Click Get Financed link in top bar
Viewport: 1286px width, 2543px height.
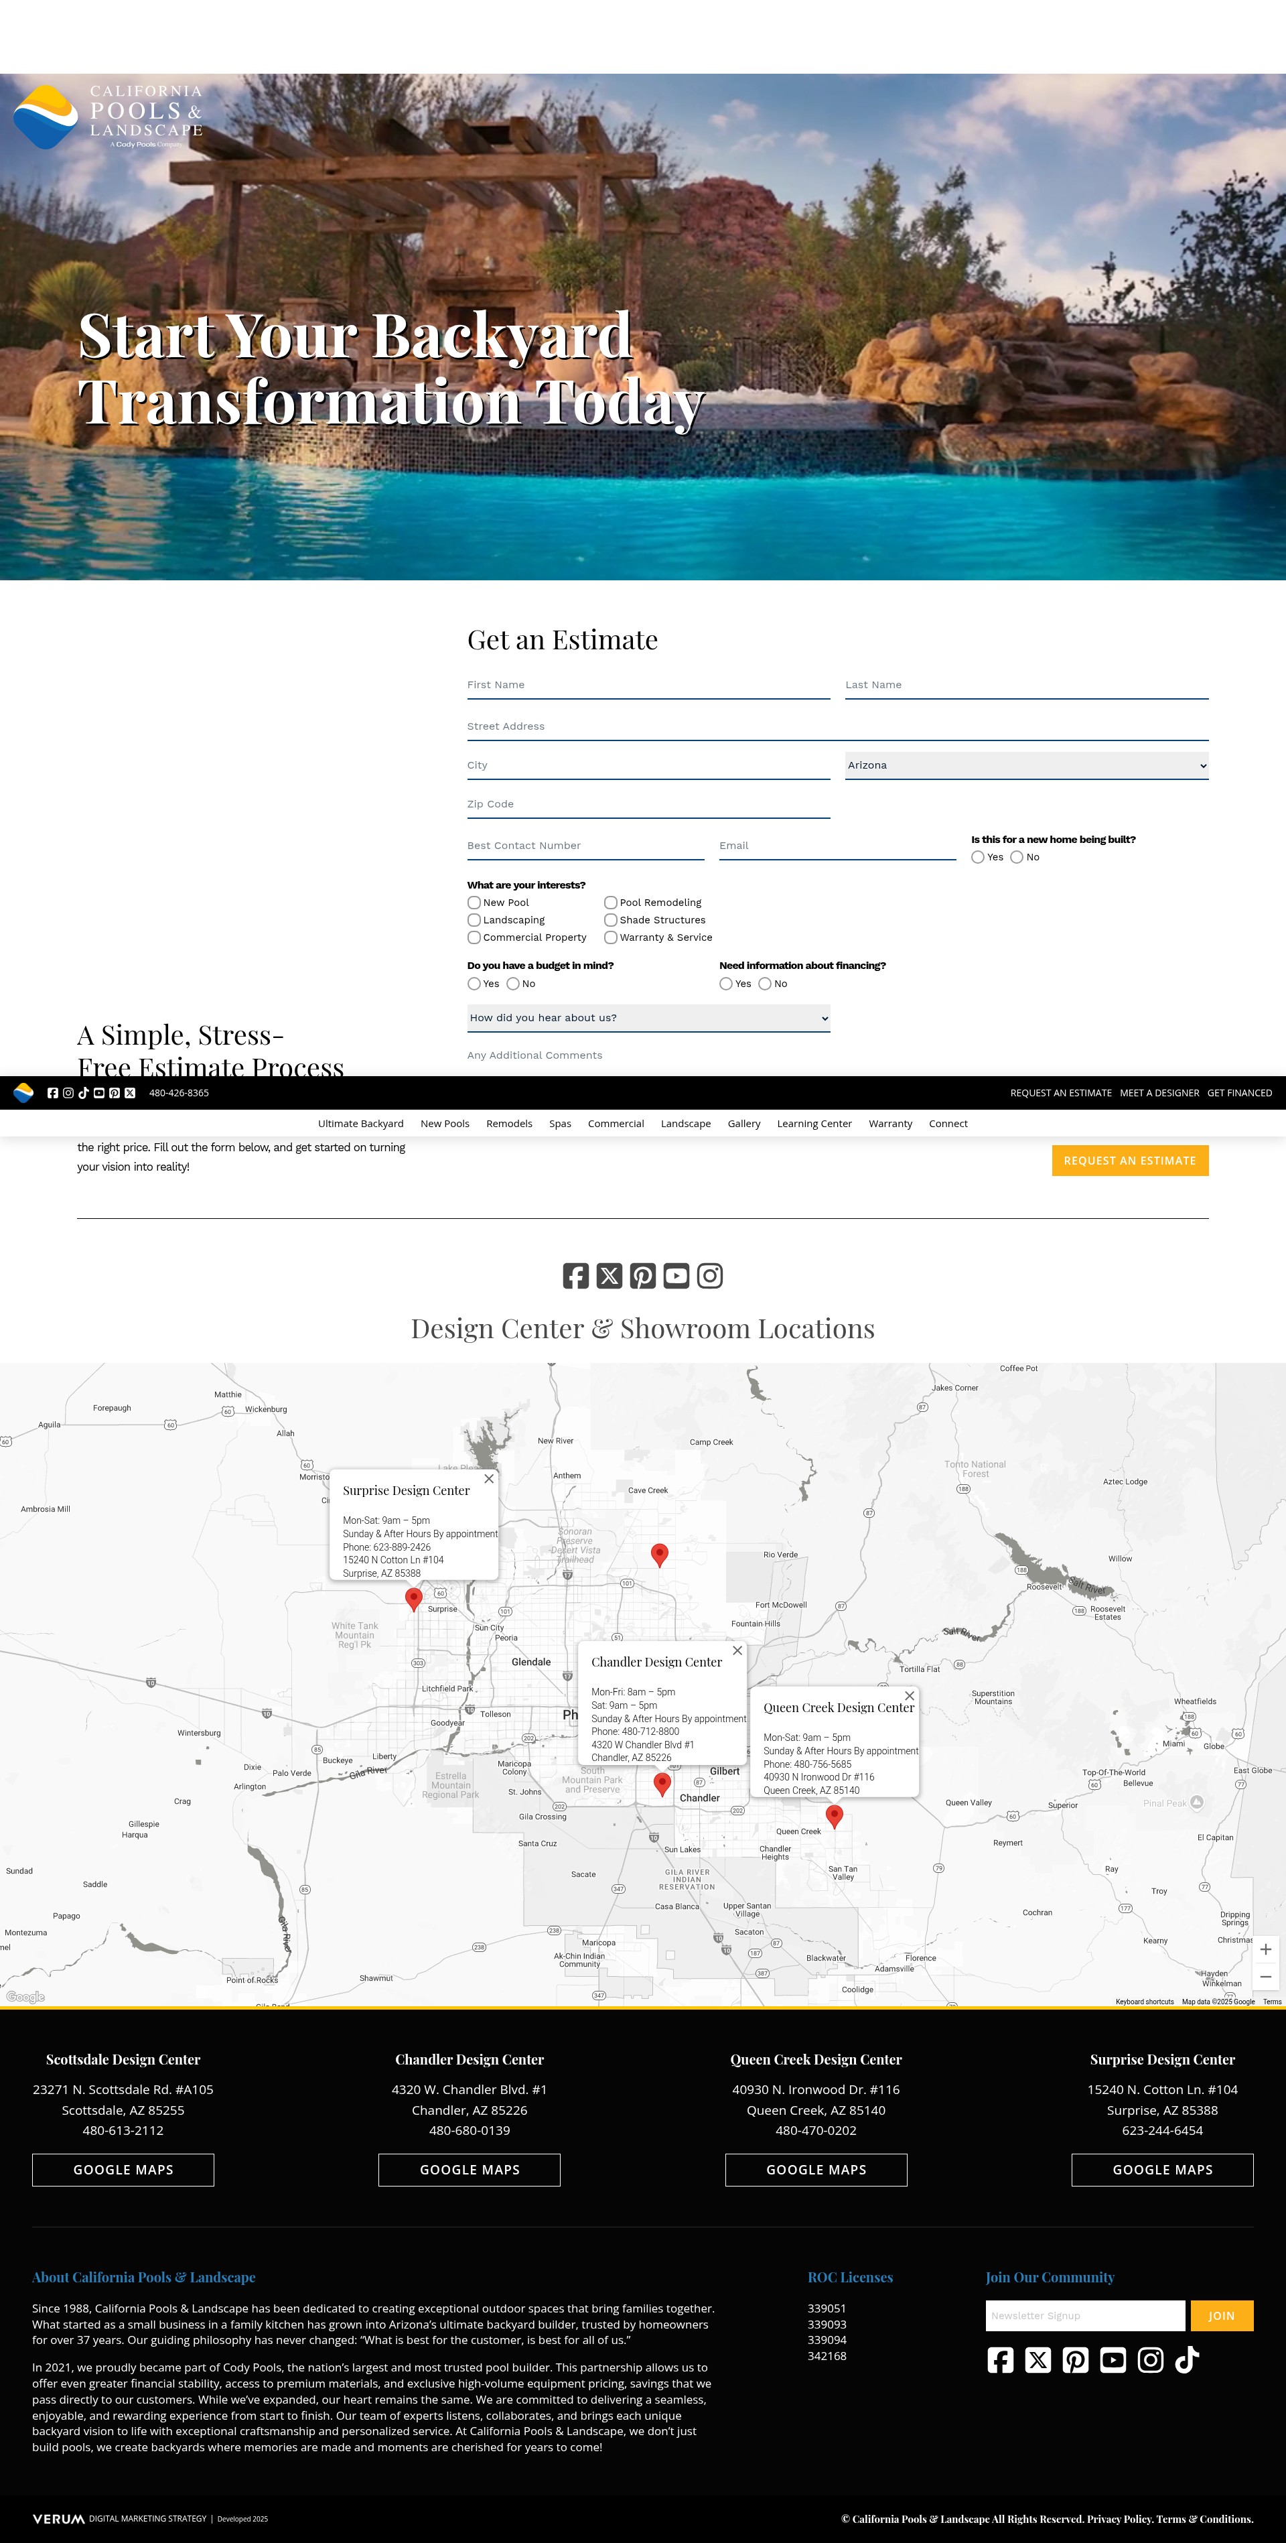pyautogui.click(x=1240, y=1093)
